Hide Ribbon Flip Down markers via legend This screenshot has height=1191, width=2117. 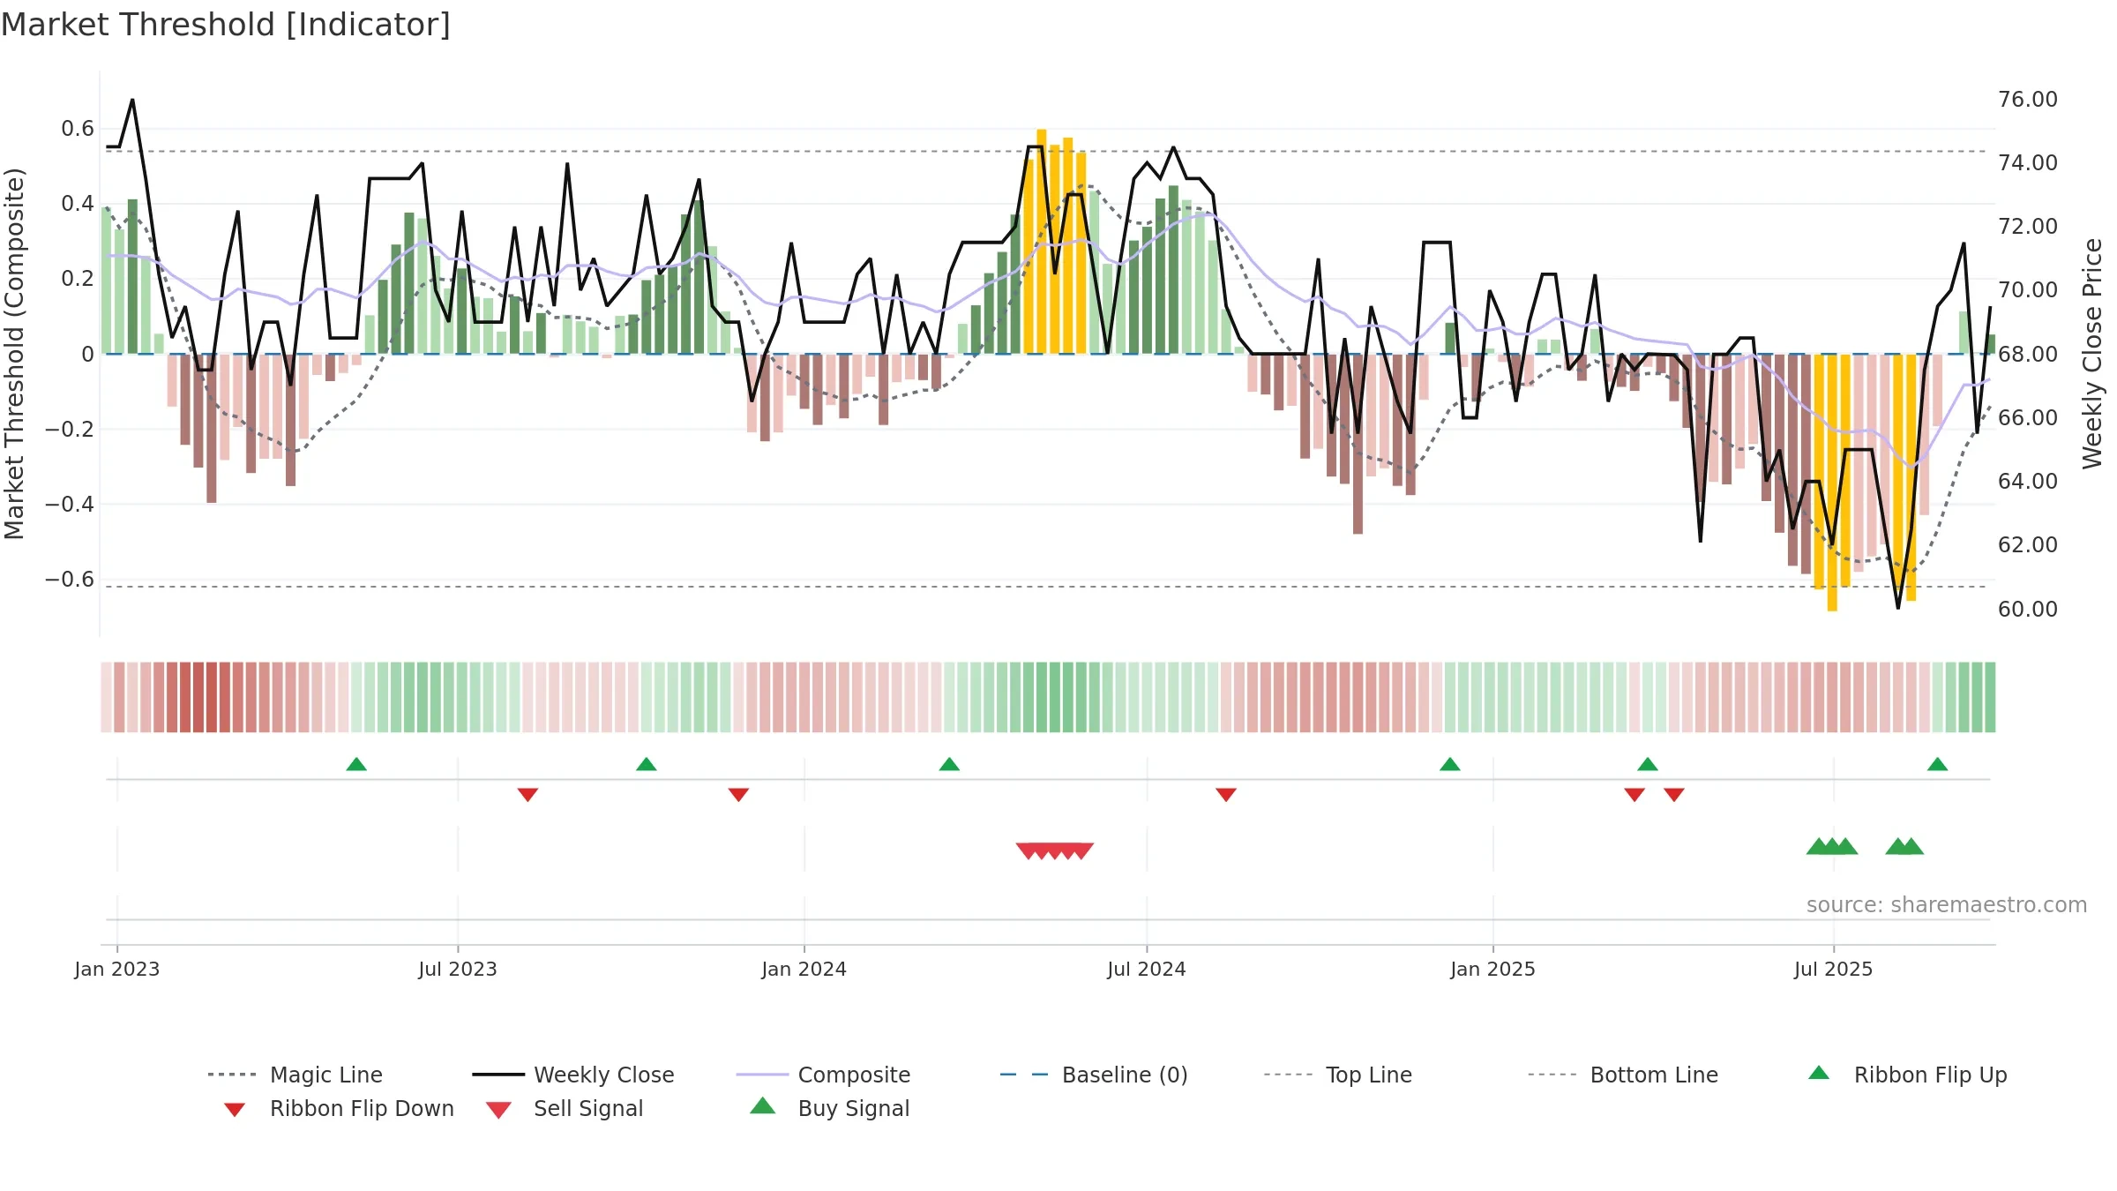pos(339,1108)
